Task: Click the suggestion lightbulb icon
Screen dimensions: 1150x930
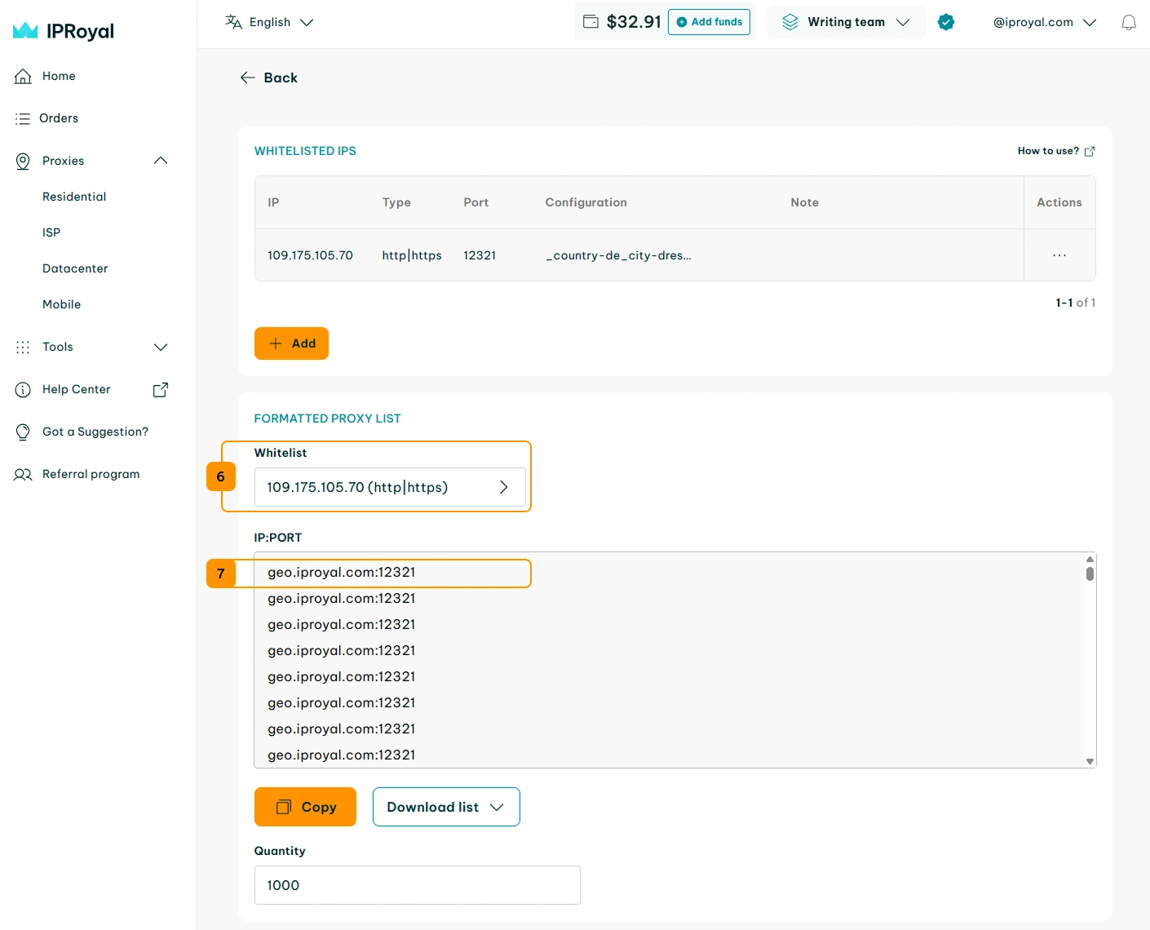Action: tap(23, 432)
